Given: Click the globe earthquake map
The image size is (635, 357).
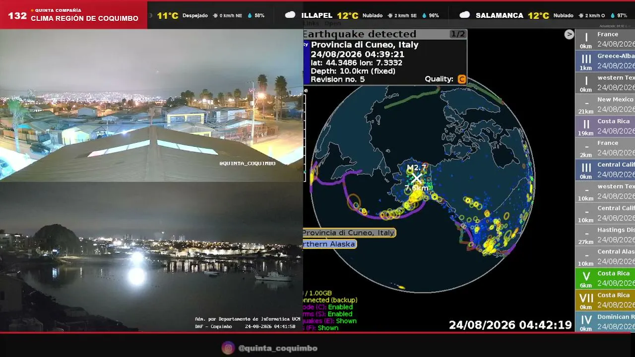Looking at the screenshot, I should click(x=422, y=181).
